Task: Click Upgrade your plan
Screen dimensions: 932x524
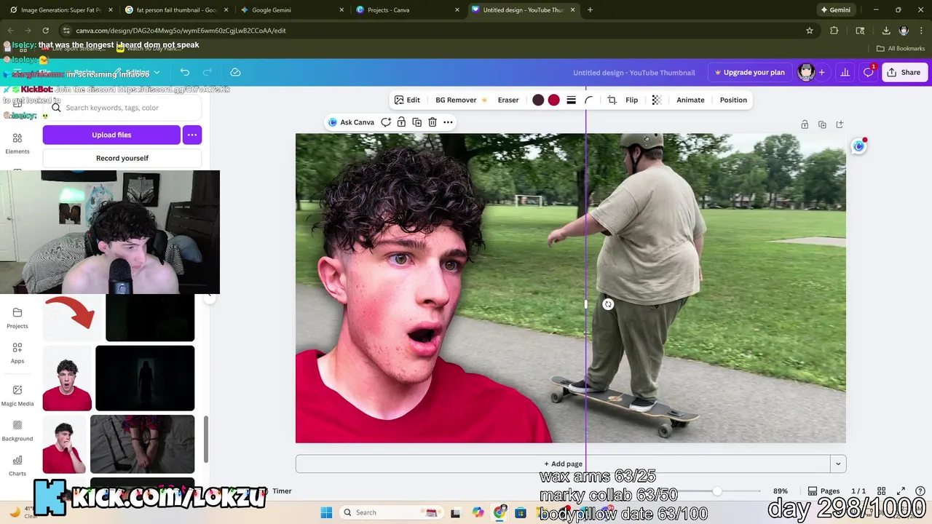Action: [x=750, y=72]
